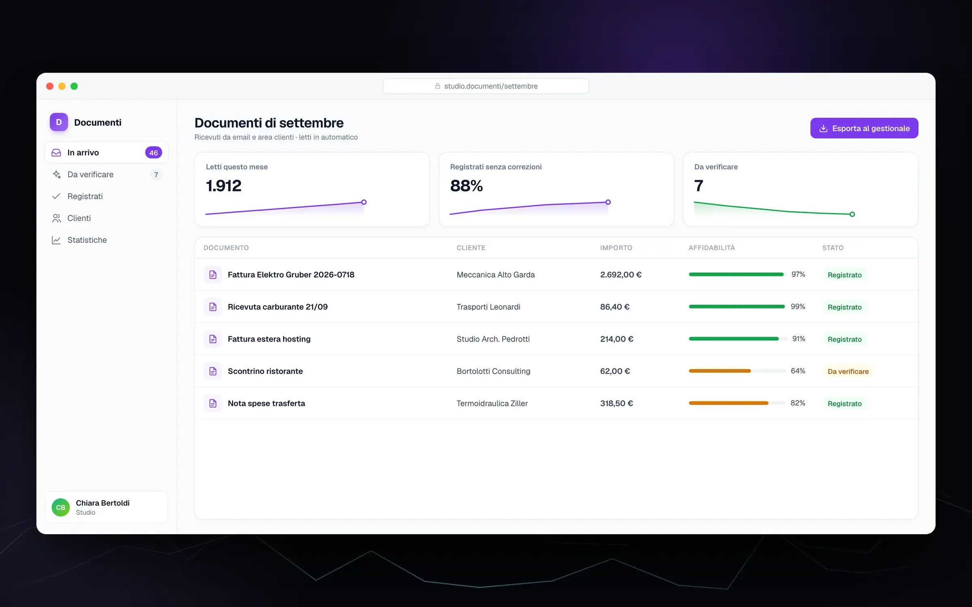
Task: Click the checkmark icon beside Registrati
Action: 56,196
